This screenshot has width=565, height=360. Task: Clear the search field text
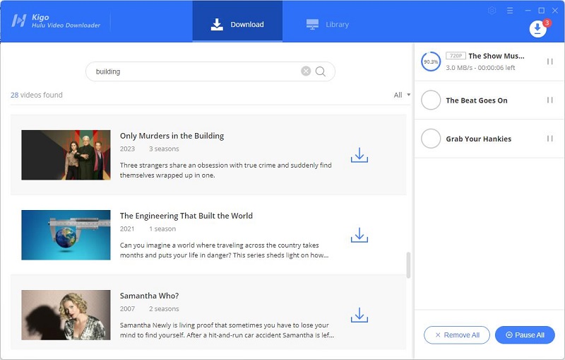pyautogui.click(x=306, y=71)
